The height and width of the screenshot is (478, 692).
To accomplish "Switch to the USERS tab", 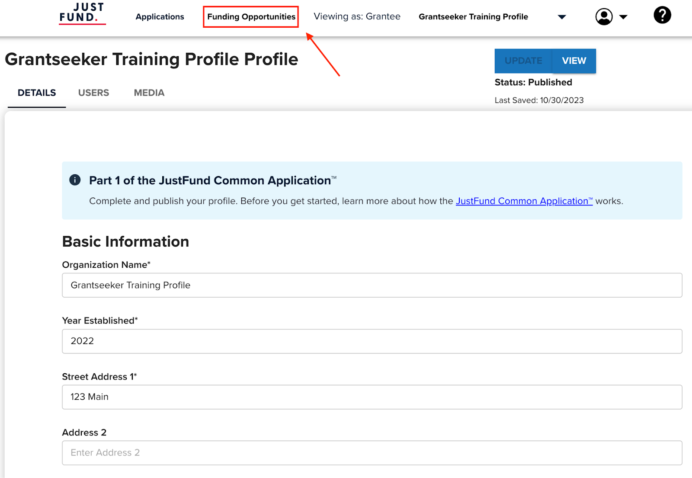I will pyautogui.click(x=93, y=93).
